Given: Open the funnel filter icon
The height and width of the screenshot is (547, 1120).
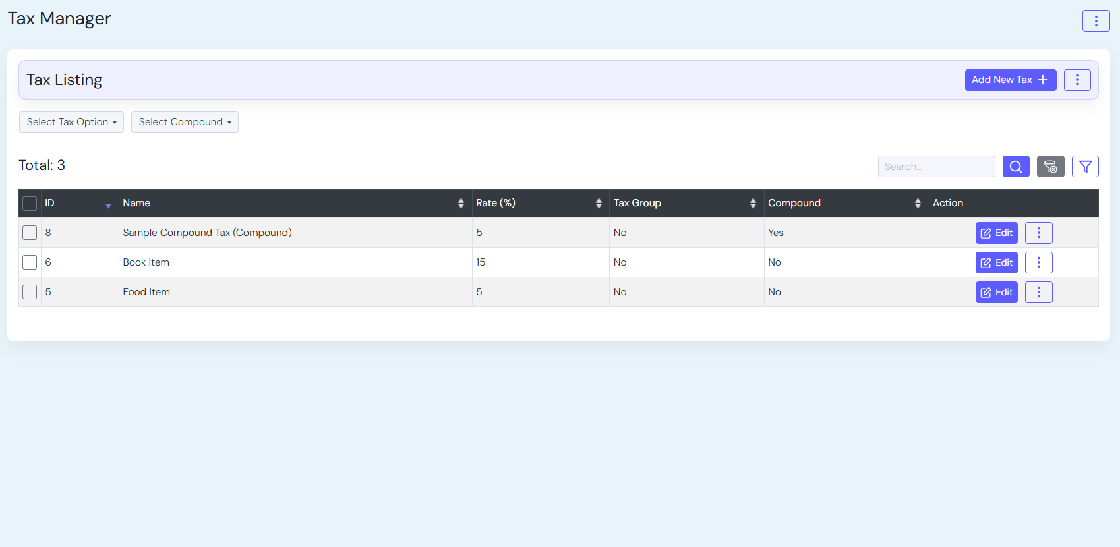Looking at the screenshot, I should tap(1085, 167).
